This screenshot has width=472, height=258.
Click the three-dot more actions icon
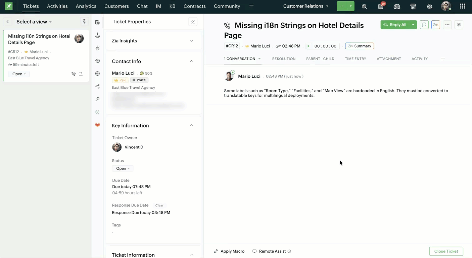447,25
